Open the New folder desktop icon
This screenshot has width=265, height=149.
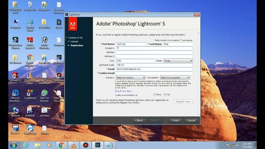point(44,24)
